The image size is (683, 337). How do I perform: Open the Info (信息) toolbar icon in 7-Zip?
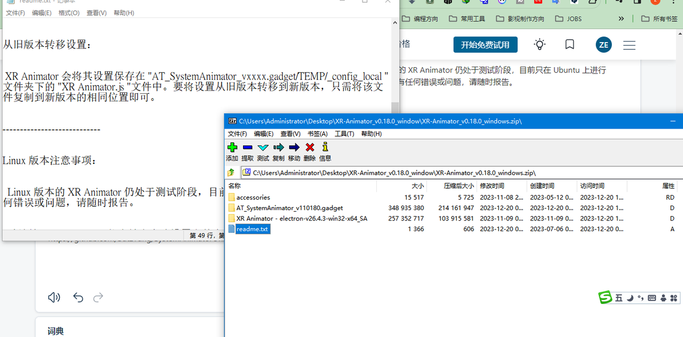click(325, 147)
